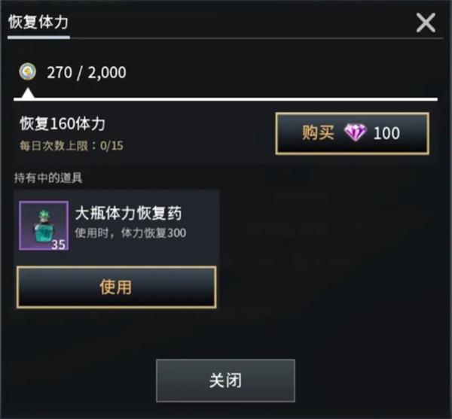Click the 持有中的道具 section heading
The height and width of the screenshot is (419, 452).
click(x=48, y=178)
